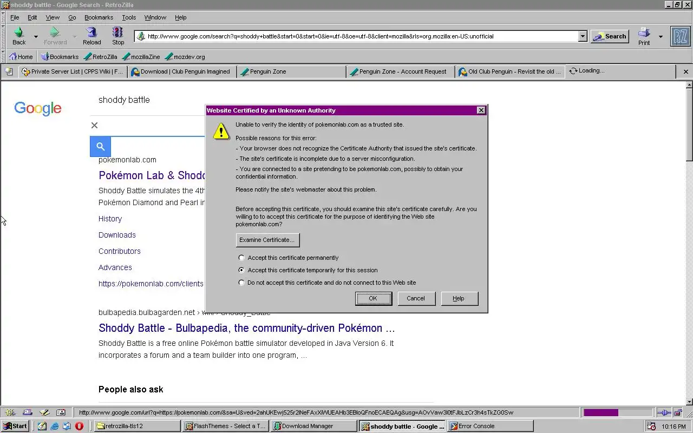Open the Bookmarks menu
Image resolution: width=693 pixels, height=433 pixels.
[x=99, y=17]
